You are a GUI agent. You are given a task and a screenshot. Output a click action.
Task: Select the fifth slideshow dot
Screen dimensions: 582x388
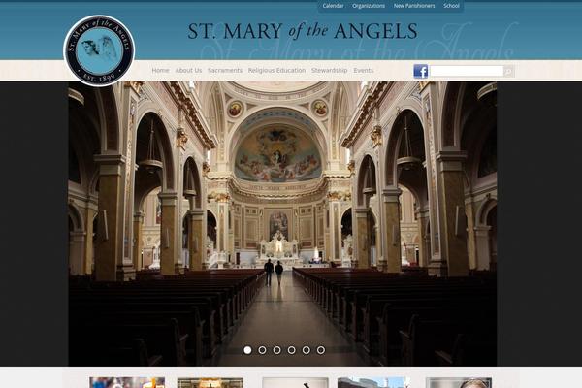[x=307, y=350]
